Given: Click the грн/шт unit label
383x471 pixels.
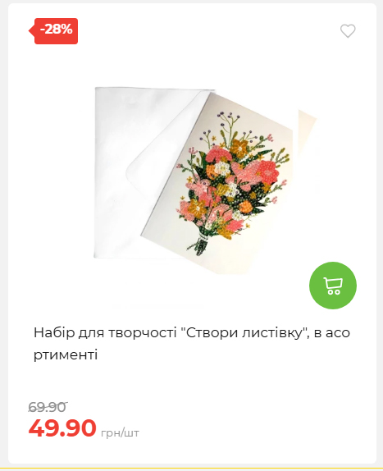Looking at the screenshot, I should click(x=120, y=433).
